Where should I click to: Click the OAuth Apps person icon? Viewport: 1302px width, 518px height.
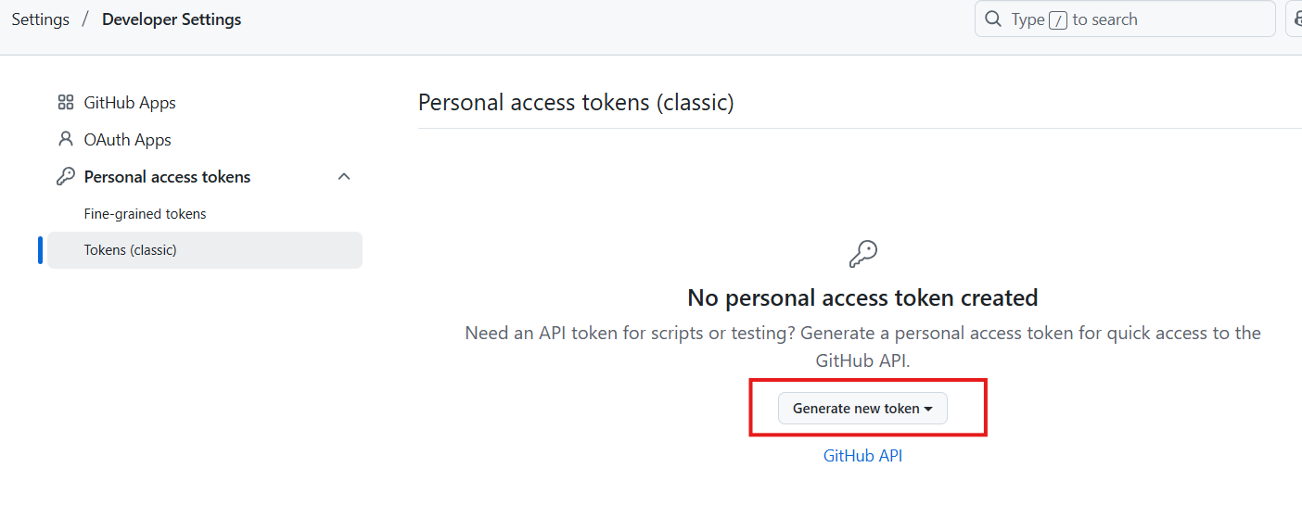click(65, 140)
